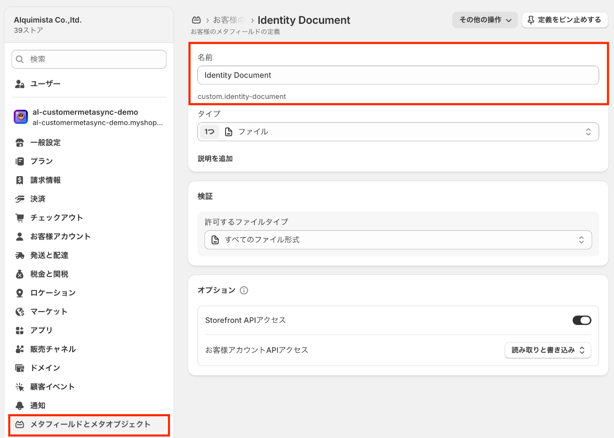Screen dimensions: 614x438
Task: Expand the すべてのファイル形式 dropdown
Action: coord(398,240)
